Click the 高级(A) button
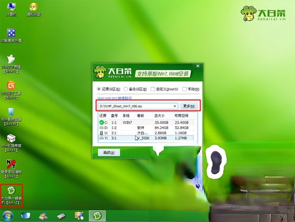This screenshot has width=295, height=222. 109,152
